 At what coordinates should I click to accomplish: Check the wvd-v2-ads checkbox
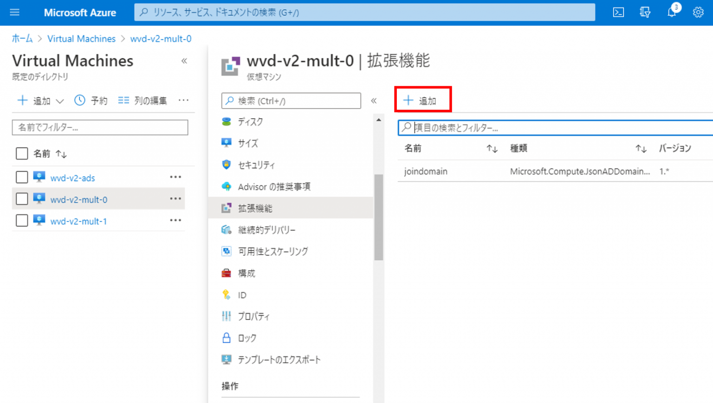(x=21, y=177)
